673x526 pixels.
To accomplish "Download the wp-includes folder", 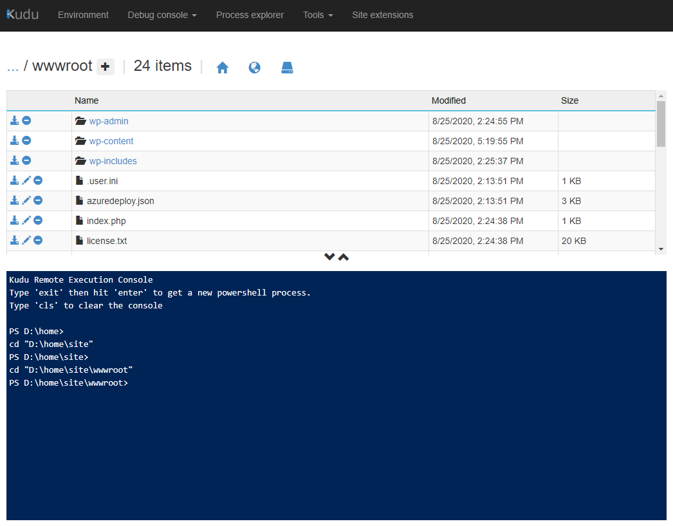I will (x=15, y=160).
